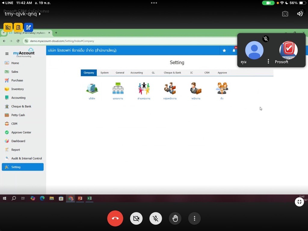Switch to the Cheque & Bank tab
The width and height of the screenshot is (308, 231).
pyautogui.click(x=172, y=73)
